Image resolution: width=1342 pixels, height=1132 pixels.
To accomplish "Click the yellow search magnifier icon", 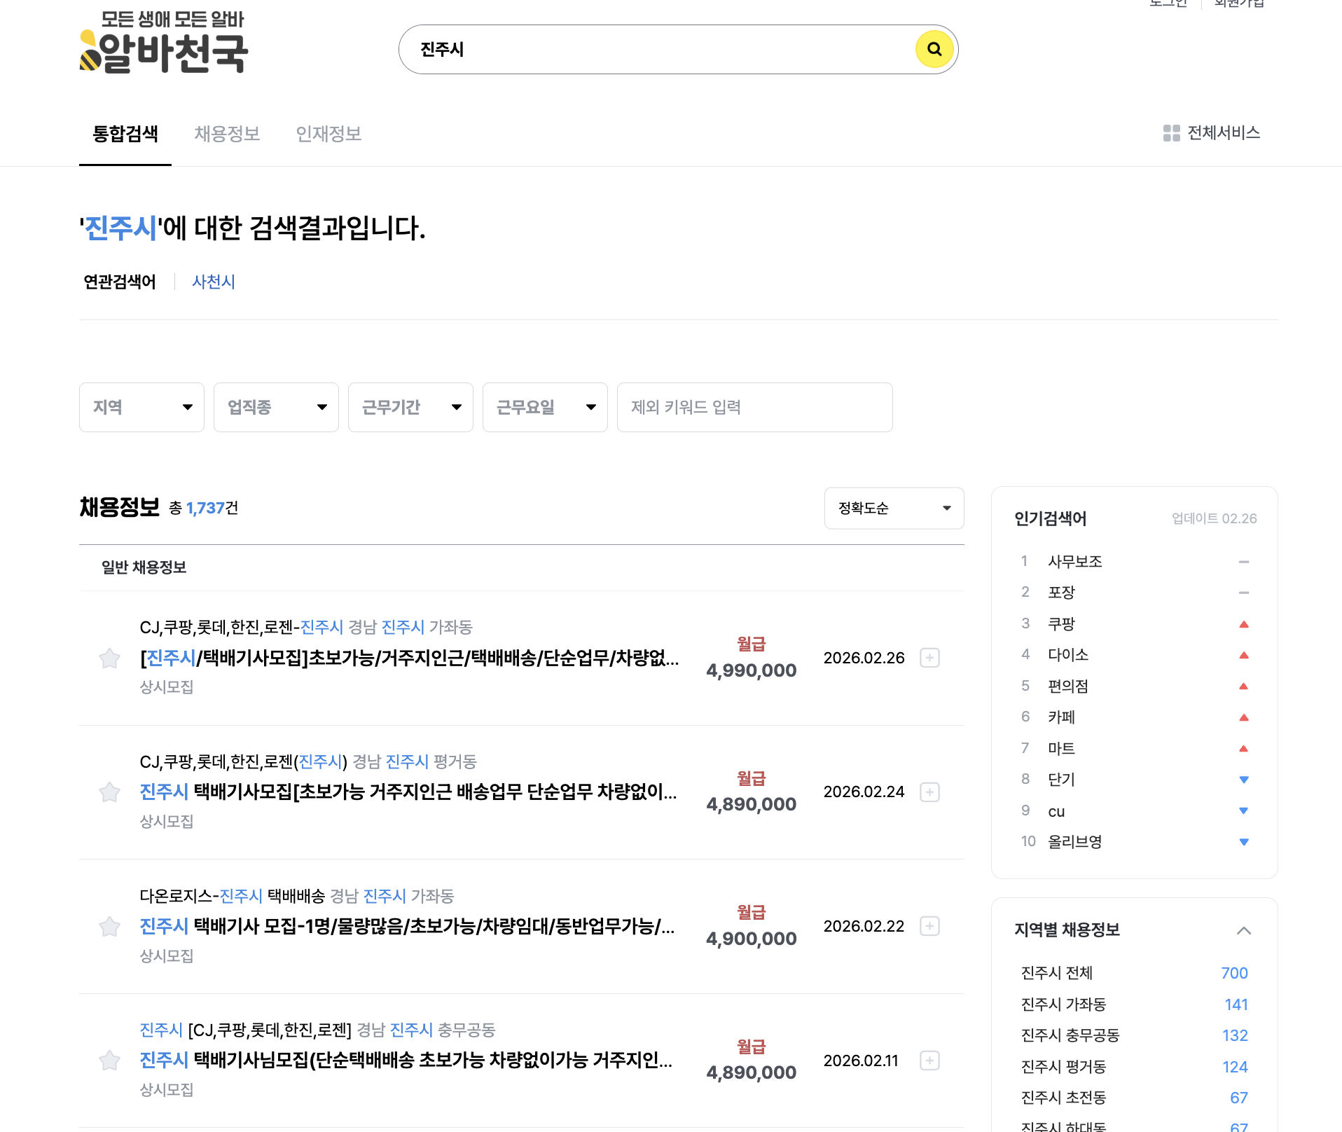I will pos(934,49).
